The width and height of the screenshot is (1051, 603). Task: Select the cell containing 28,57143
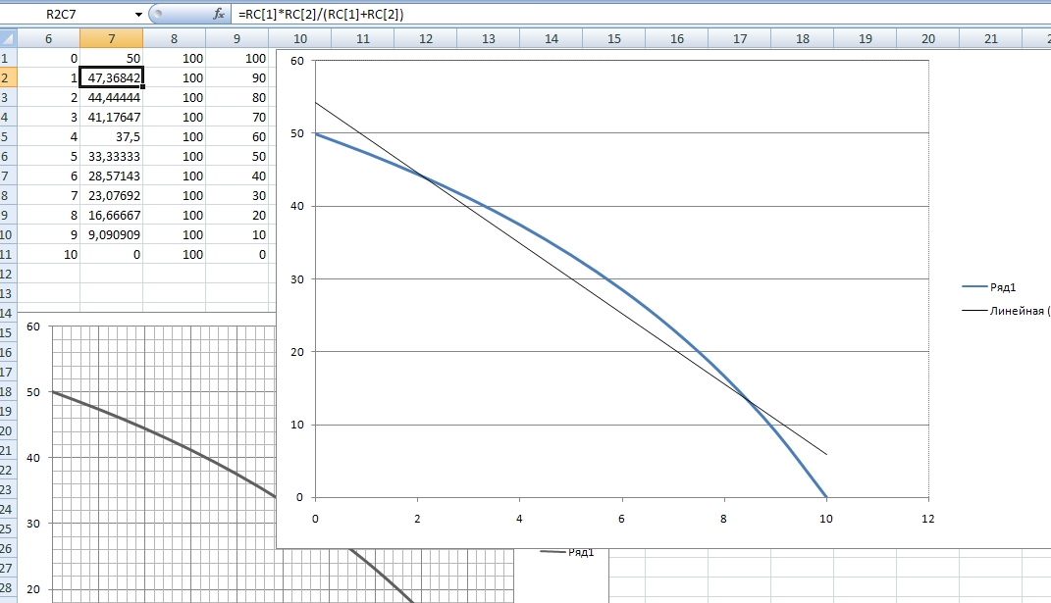tap(111, 176)
